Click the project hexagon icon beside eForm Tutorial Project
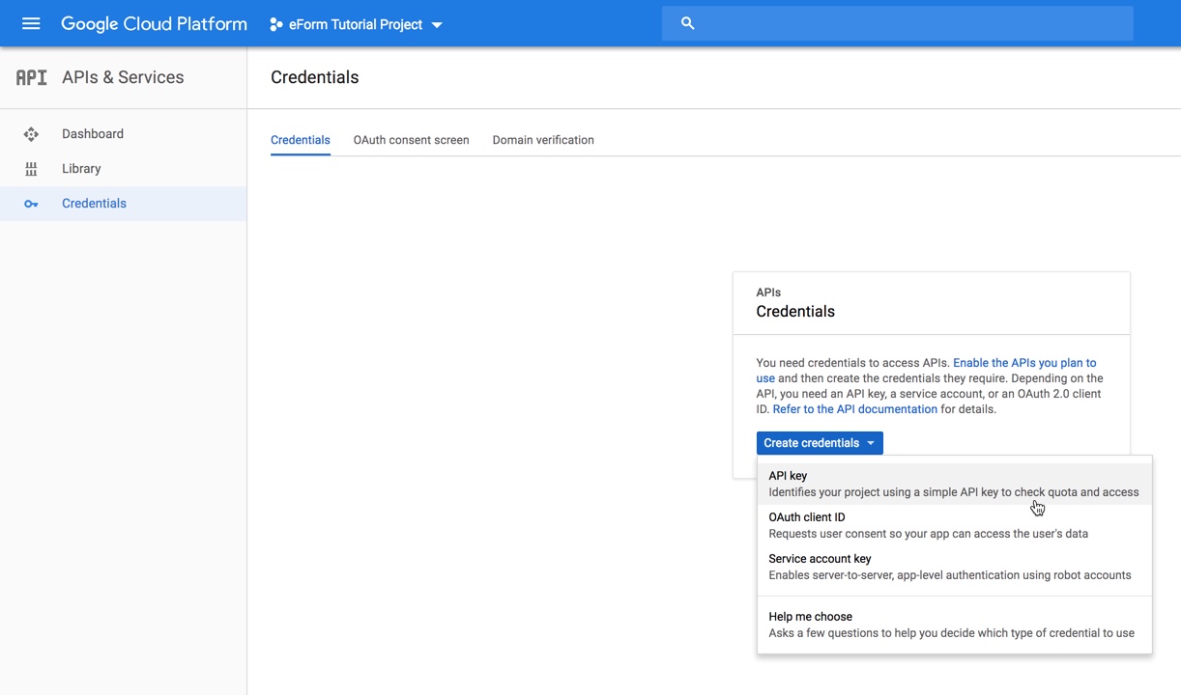The height and width of the screenshot is (695, 1181). click(276, 24)
